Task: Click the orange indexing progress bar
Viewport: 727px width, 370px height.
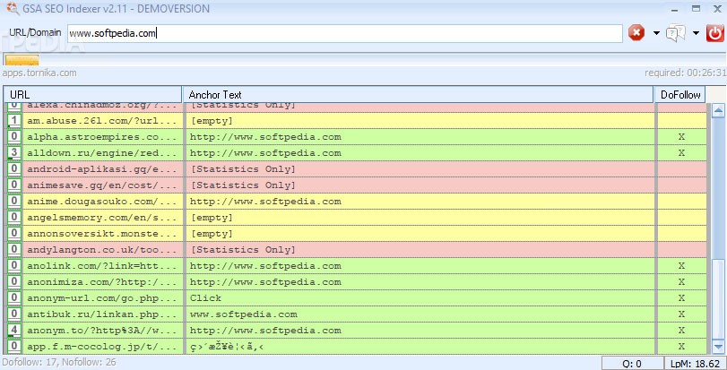Action: pos(22,59)
